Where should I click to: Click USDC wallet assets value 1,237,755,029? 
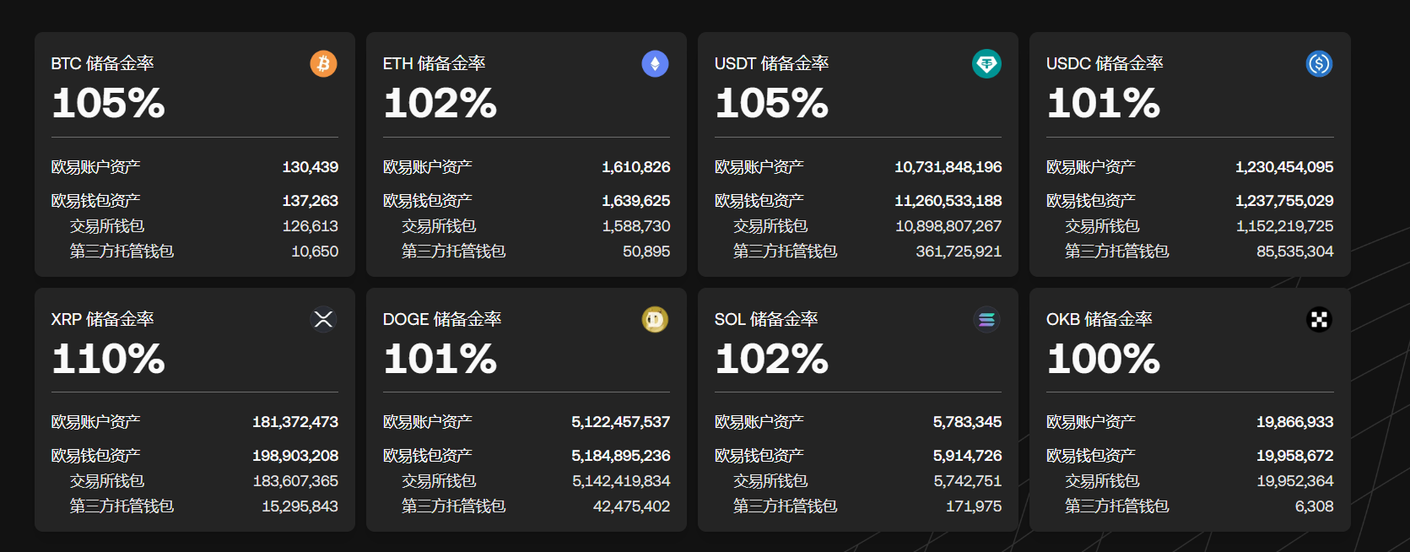[x=1284, y=201]
